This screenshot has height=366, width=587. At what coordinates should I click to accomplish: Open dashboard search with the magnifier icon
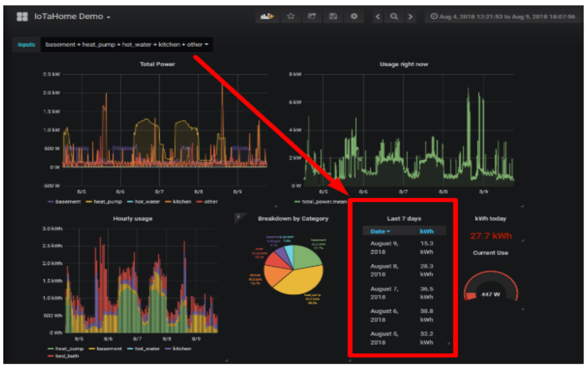[394, 16]
